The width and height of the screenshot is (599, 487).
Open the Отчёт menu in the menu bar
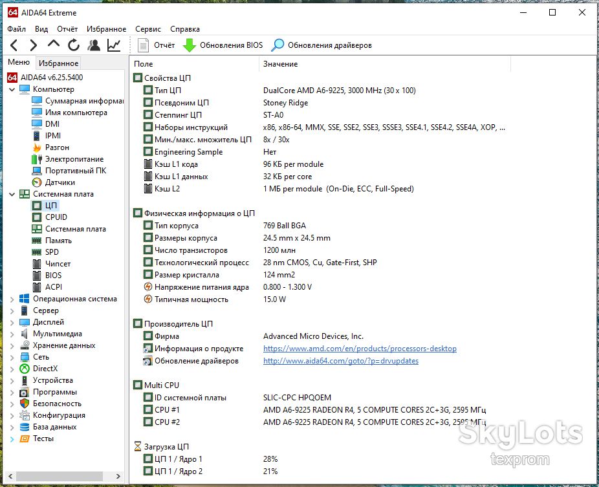[67, 29]
